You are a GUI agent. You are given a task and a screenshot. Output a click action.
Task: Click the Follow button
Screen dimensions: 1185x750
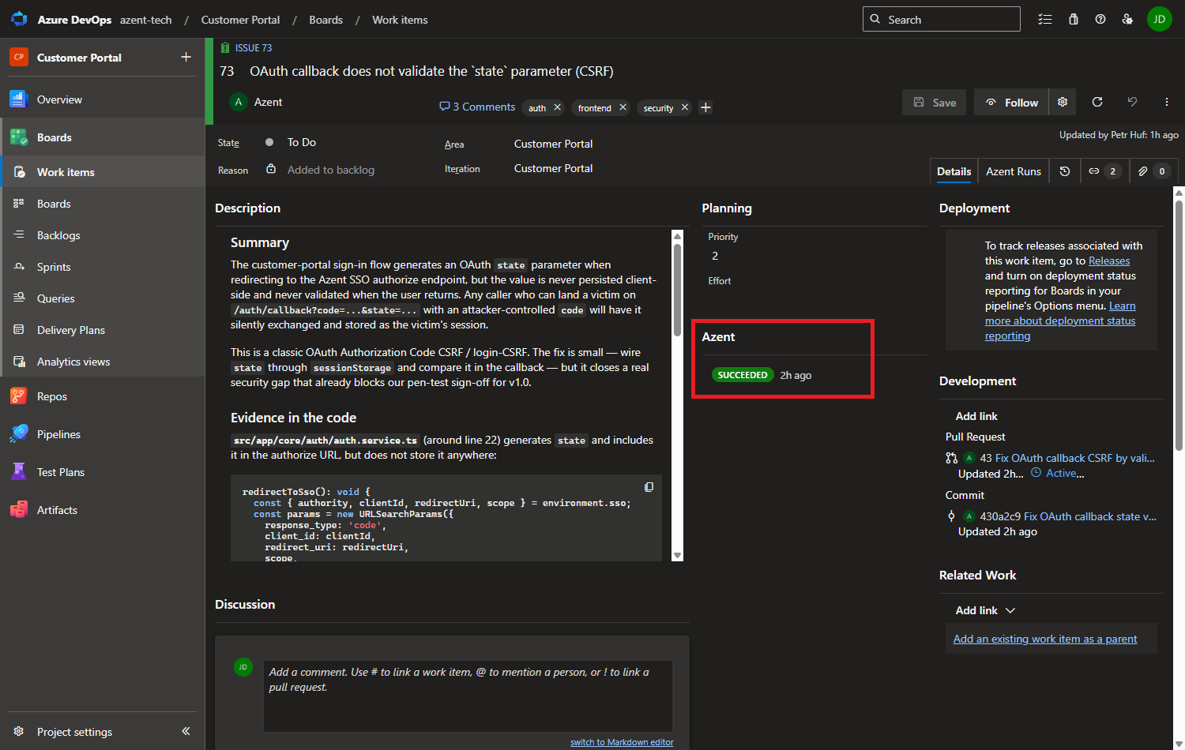1012,103
